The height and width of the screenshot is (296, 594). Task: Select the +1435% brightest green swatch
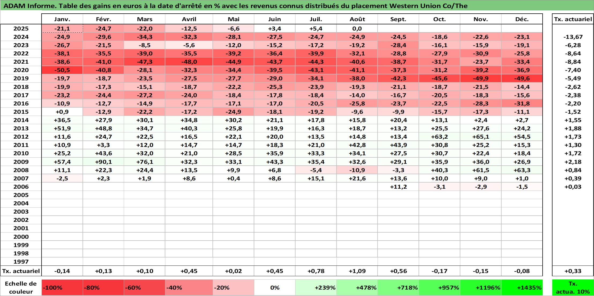(x=522, y=288)
